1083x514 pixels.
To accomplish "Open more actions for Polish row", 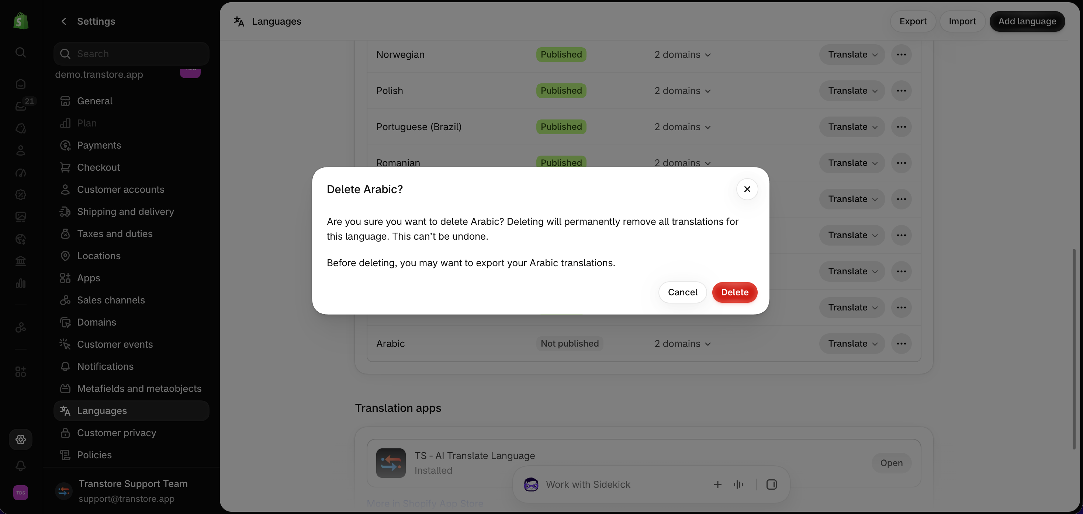I will (901, 91).
